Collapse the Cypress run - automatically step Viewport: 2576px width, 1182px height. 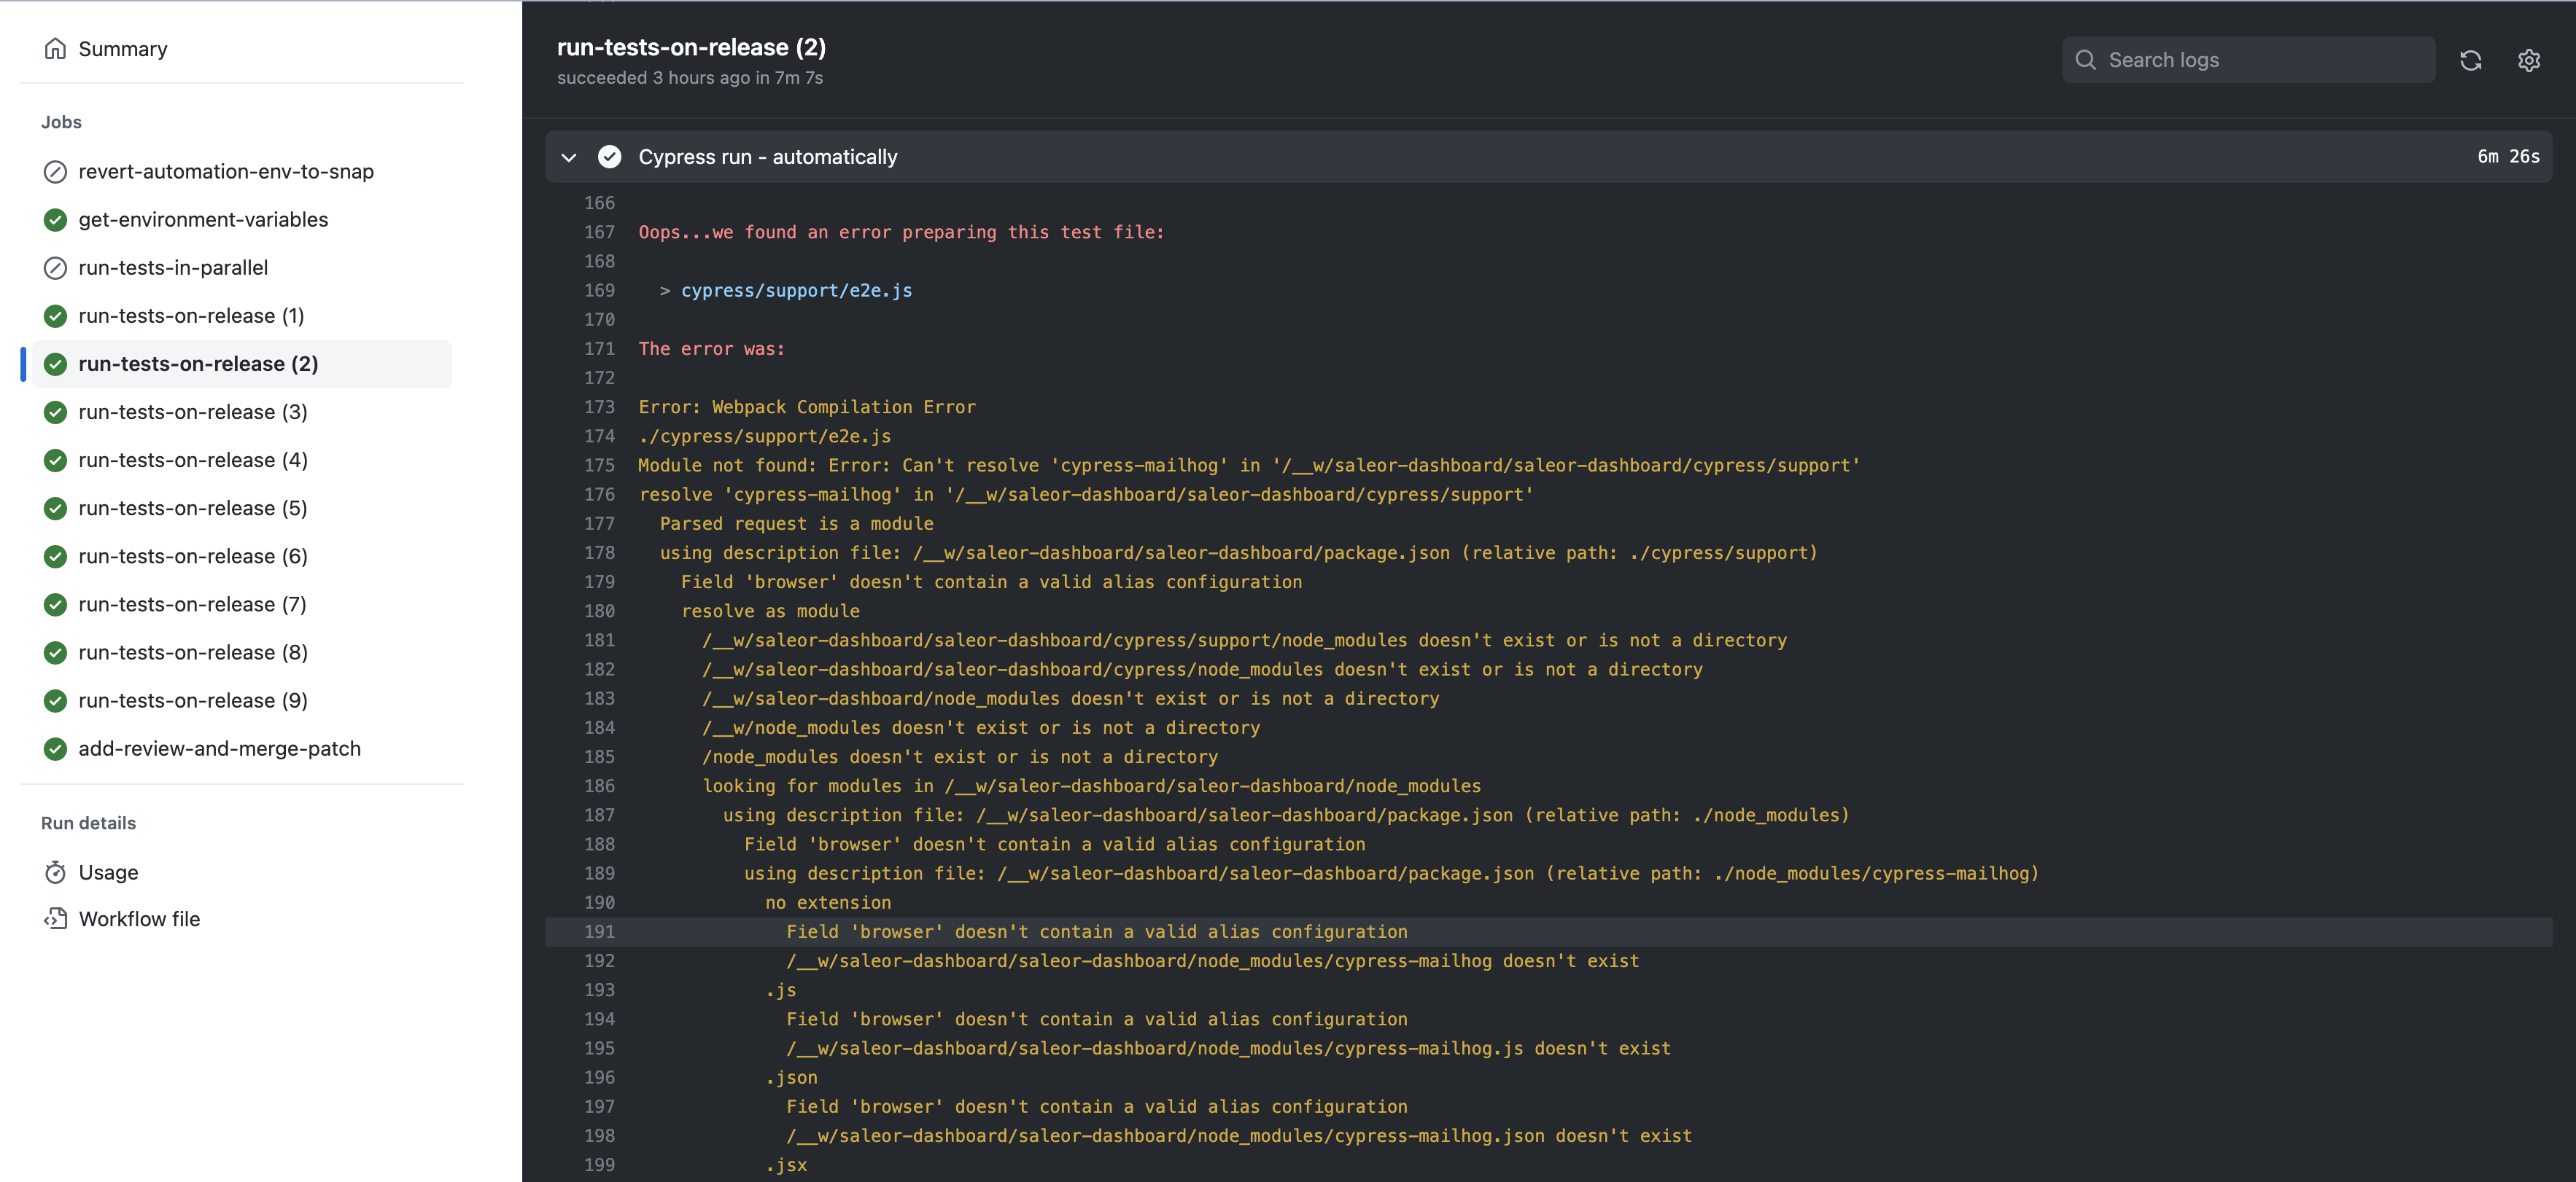pos(568,157)
